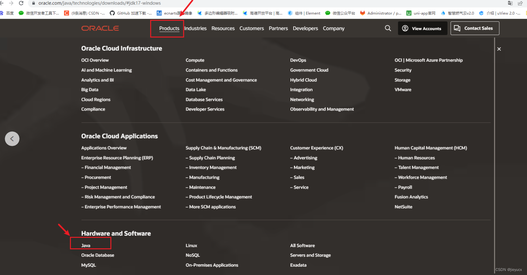Open the uni-app bookmark
Screen dimensions: 527x275
point(421,13)
